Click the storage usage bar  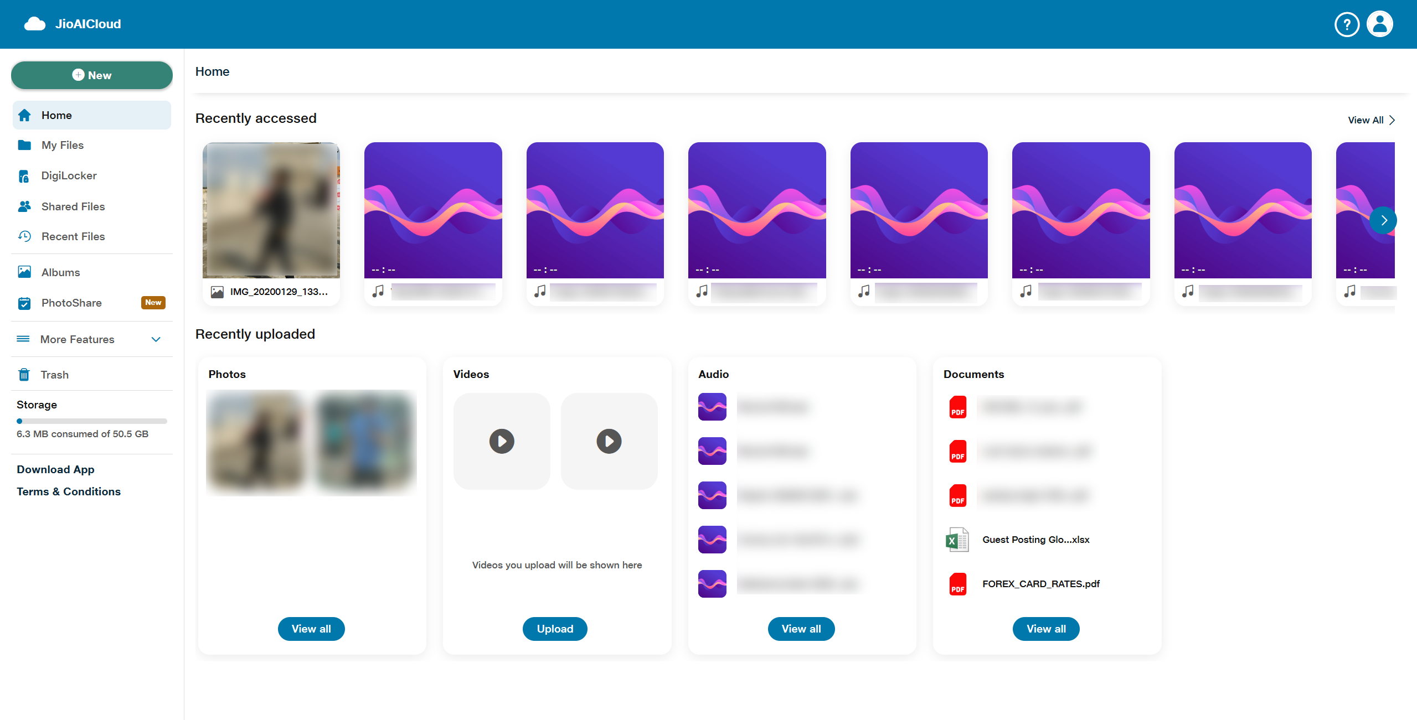[x=92, y=421]
